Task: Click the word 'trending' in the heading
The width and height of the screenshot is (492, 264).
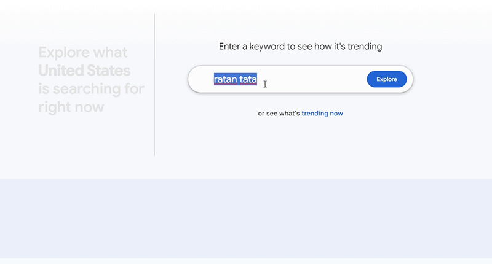Action: (363, 47)
